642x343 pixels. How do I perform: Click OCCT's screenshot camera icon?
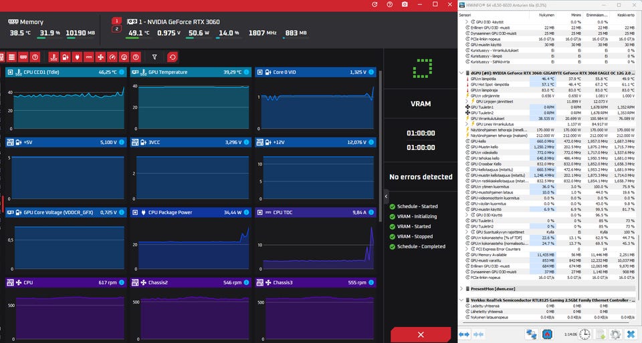(x=405, y=4)
